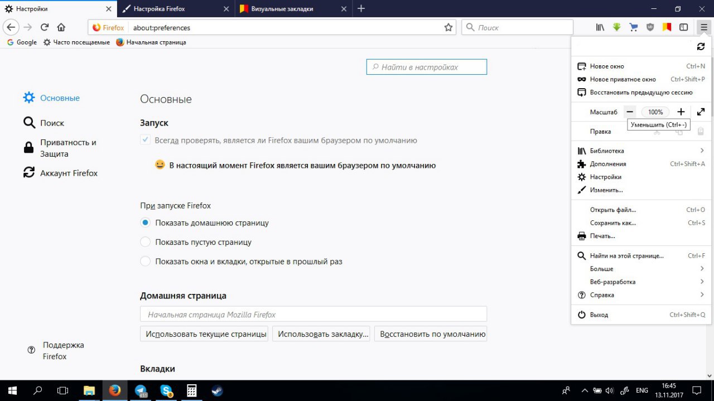Choose 'Восстановить предыдущую сессию' menu item
This screenshot has width=714, height=401.
[x=641, y=93]
